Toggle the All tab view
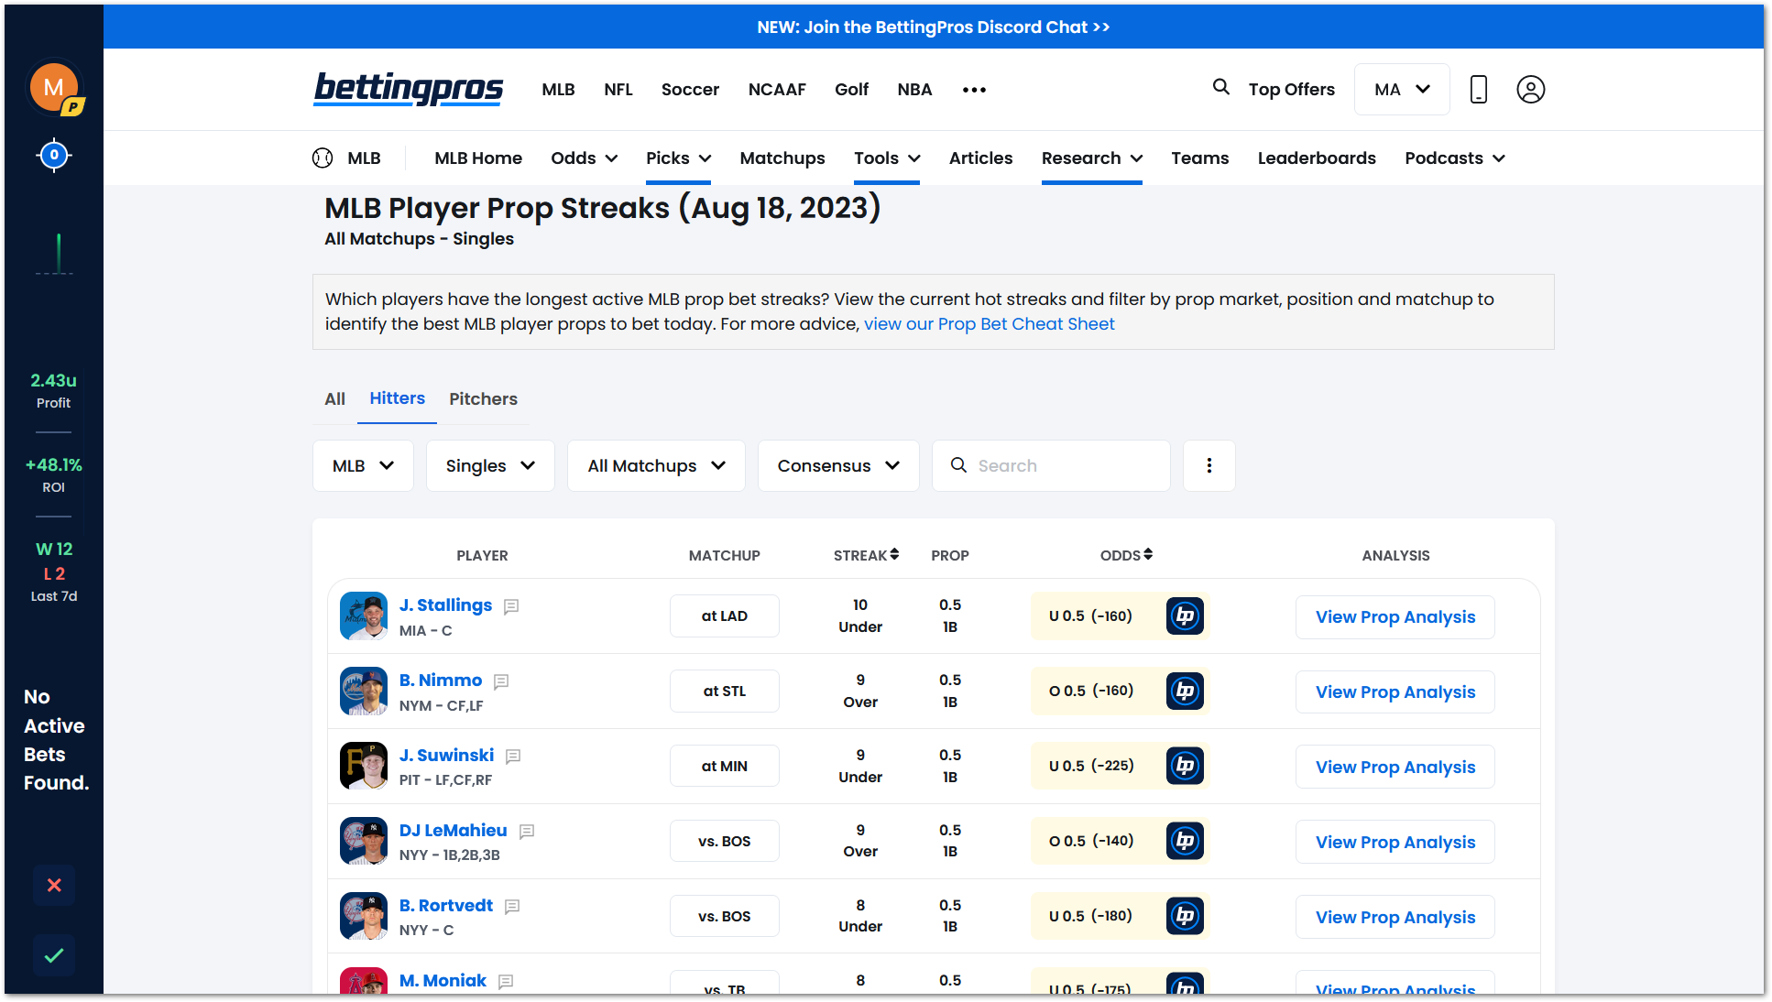 point(334,398)
